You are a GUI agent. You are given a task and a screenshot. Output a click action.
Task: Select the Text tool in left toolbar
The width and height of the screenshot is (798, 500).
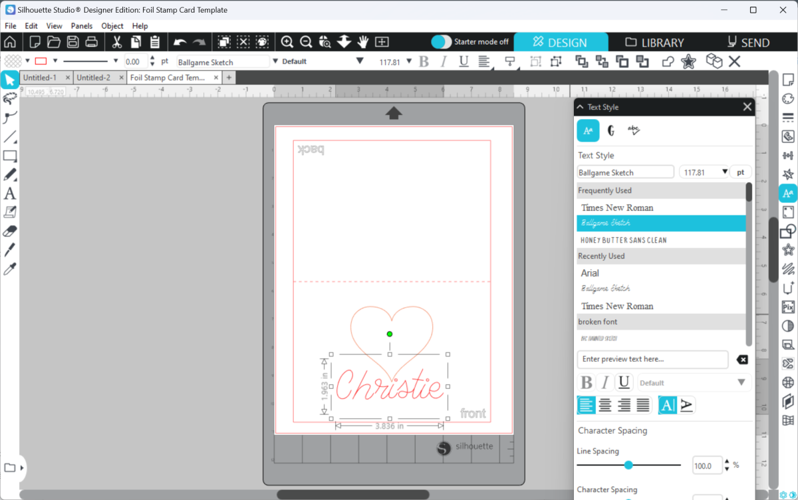[10, 194]
